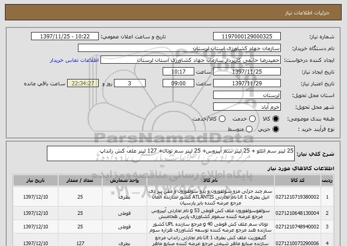Image resolution: width=347 pixels, height=246 pixels.
Task: Click the announcement date field 1397/11/25 - 10:22
Action: [x=65, y=37]
